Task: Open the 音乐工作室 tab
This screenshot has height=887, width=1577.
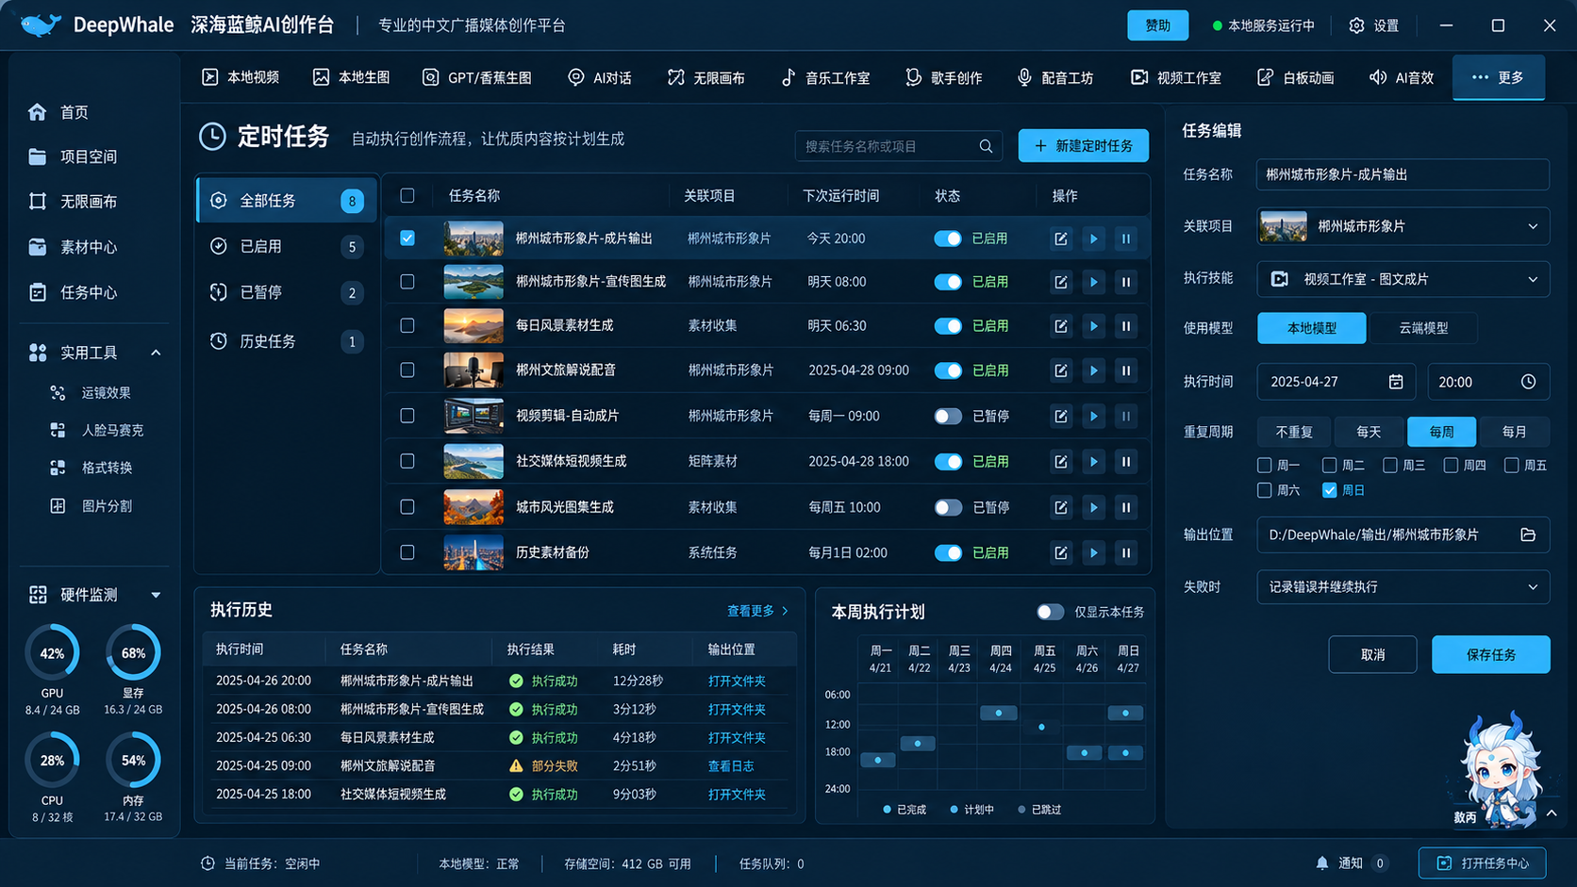Action: coord(825,77)
